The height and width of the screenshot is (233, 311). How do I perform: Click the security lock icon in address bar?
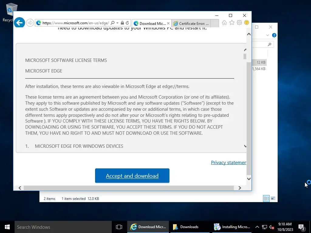[x=122, y=23]
